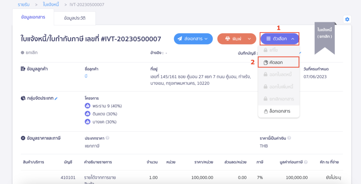Click the แยกภาษี price type value
The height and width of the screenshot is (184, 361).
92,146
